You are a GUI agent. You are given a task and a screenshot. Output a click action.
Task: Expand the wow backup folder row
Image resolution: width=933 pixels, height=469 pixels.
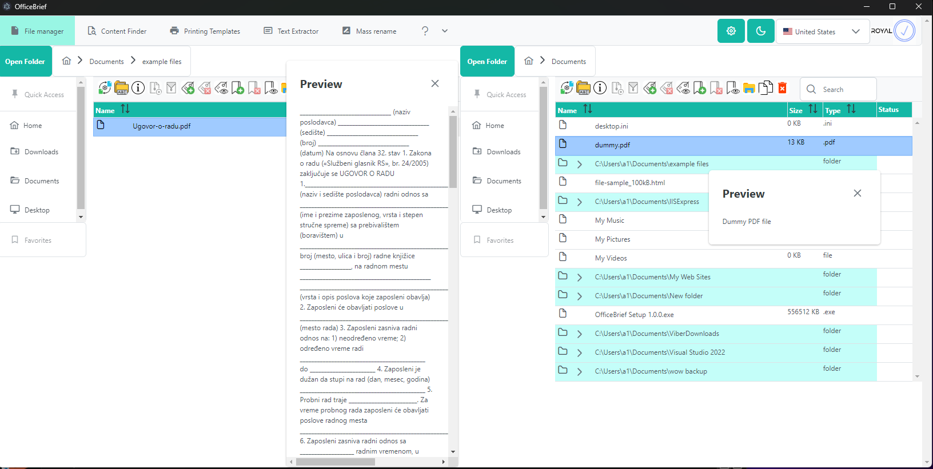coord(580,372)
